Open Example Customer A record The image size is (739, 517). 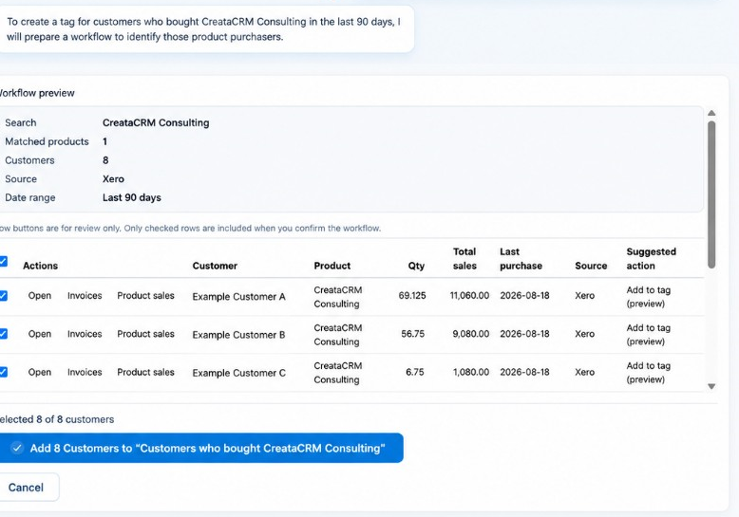point(40,296)
